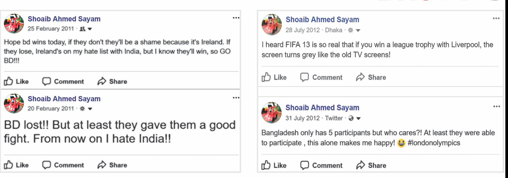This screenshot has height=178, width=508.
Task: Open audience dropdown on 31 July 2012 post
Action: (x=358, y=118)
